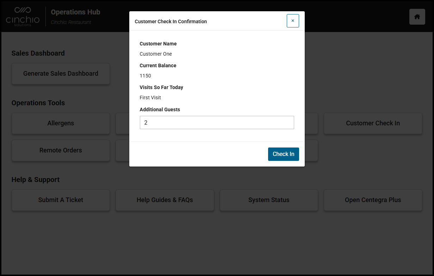434x276 pixels.
Task: Close the Customer Check In Confirmation dialog
Action: tap(292, 21)
